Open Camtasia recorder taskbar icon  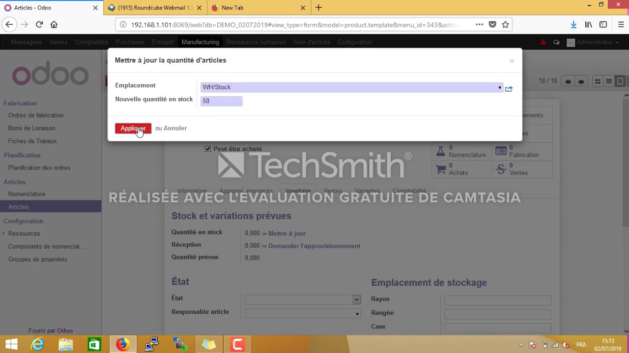click(x=238, y=345)
